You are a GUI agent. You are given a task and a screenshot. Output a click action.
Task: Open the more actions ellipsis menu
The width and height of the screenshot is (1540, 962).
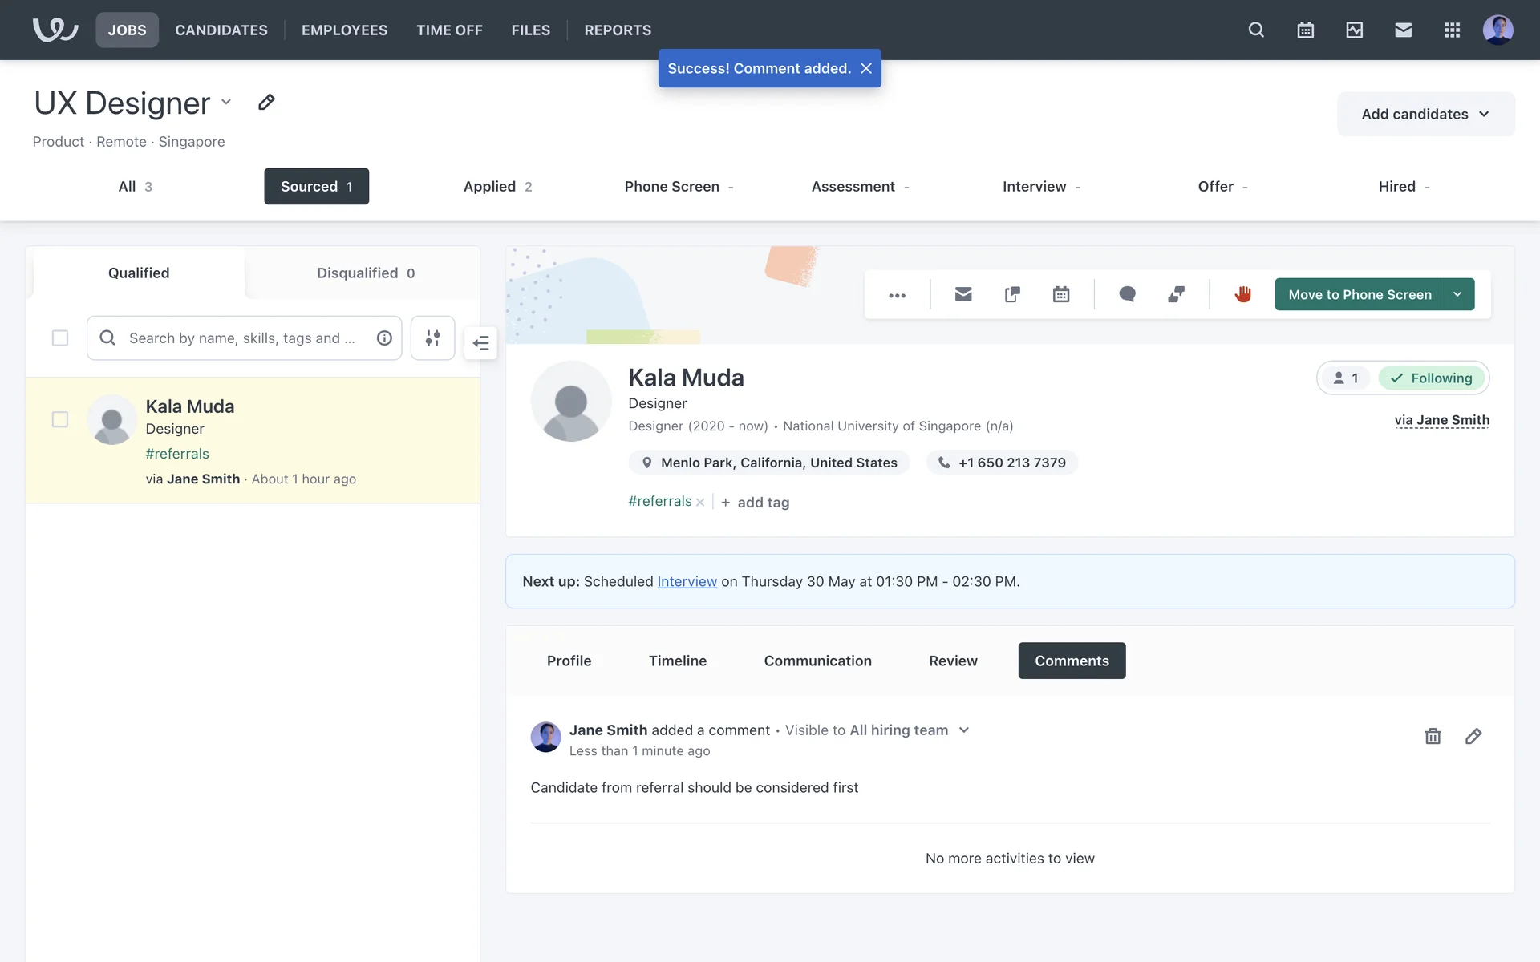tap(897, 295)
